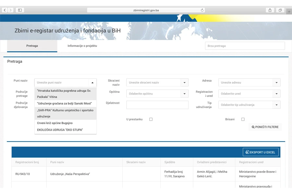Open the browser share icon

click(x=270, y=10)
